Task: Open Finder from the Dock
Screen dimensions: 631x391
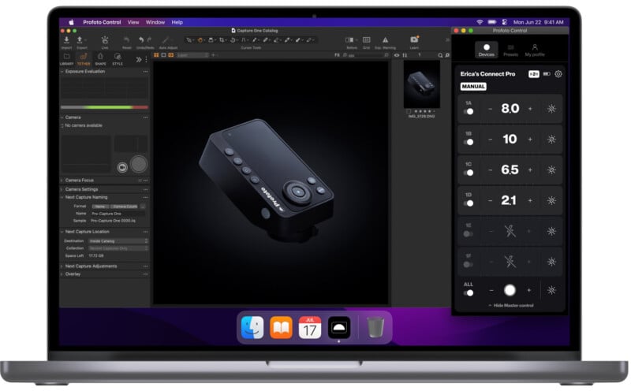Action: coord(252,327)
